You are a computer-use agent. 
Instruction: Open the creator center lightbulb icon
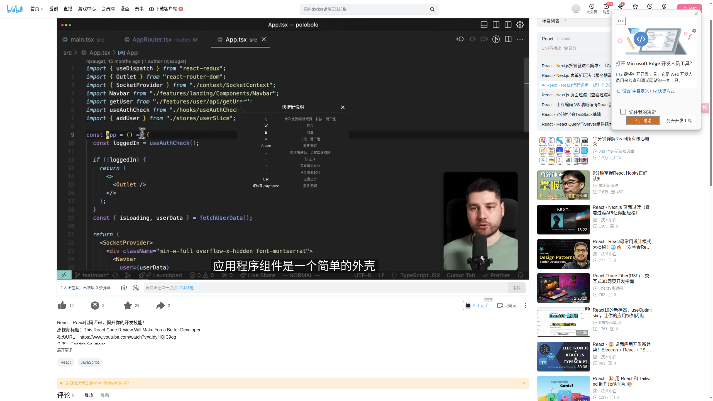pyautogui.click(x=664, y=6)
